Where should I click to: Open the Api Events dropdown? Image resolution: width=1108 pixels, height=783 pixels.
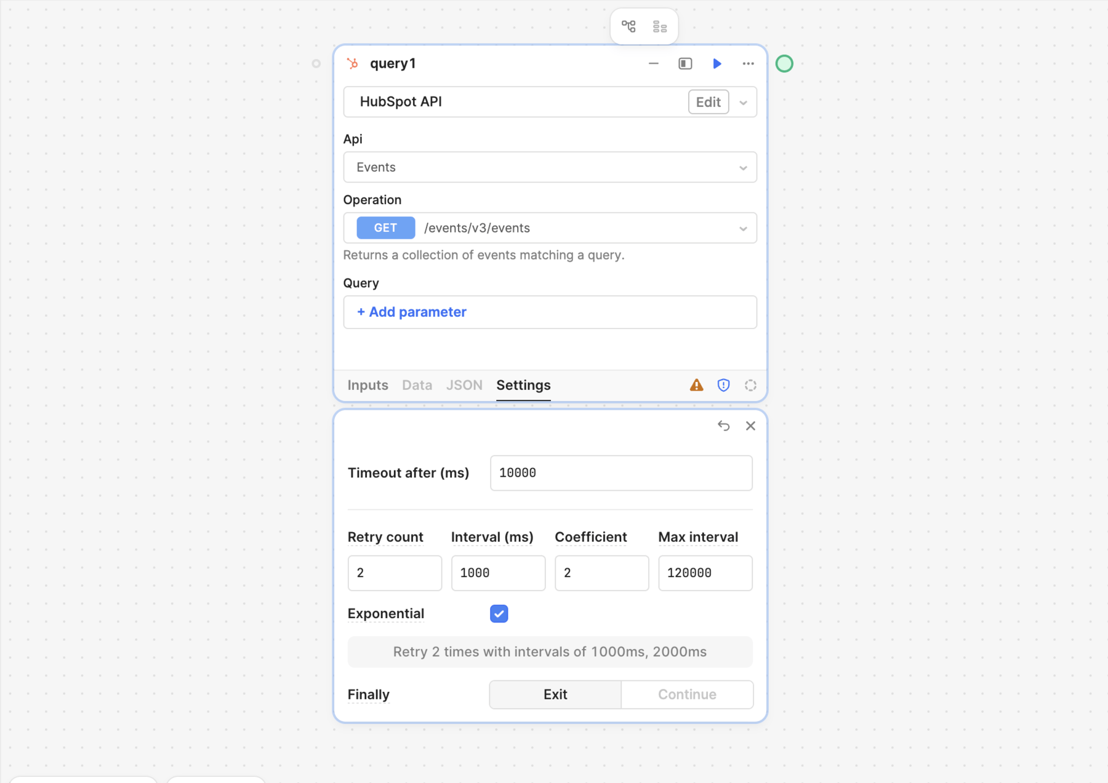(550, 167)
